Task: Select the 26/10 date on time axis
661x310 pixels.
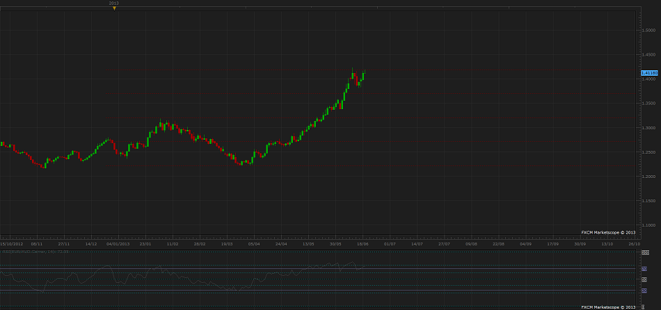Action: (x=634, y=244)
